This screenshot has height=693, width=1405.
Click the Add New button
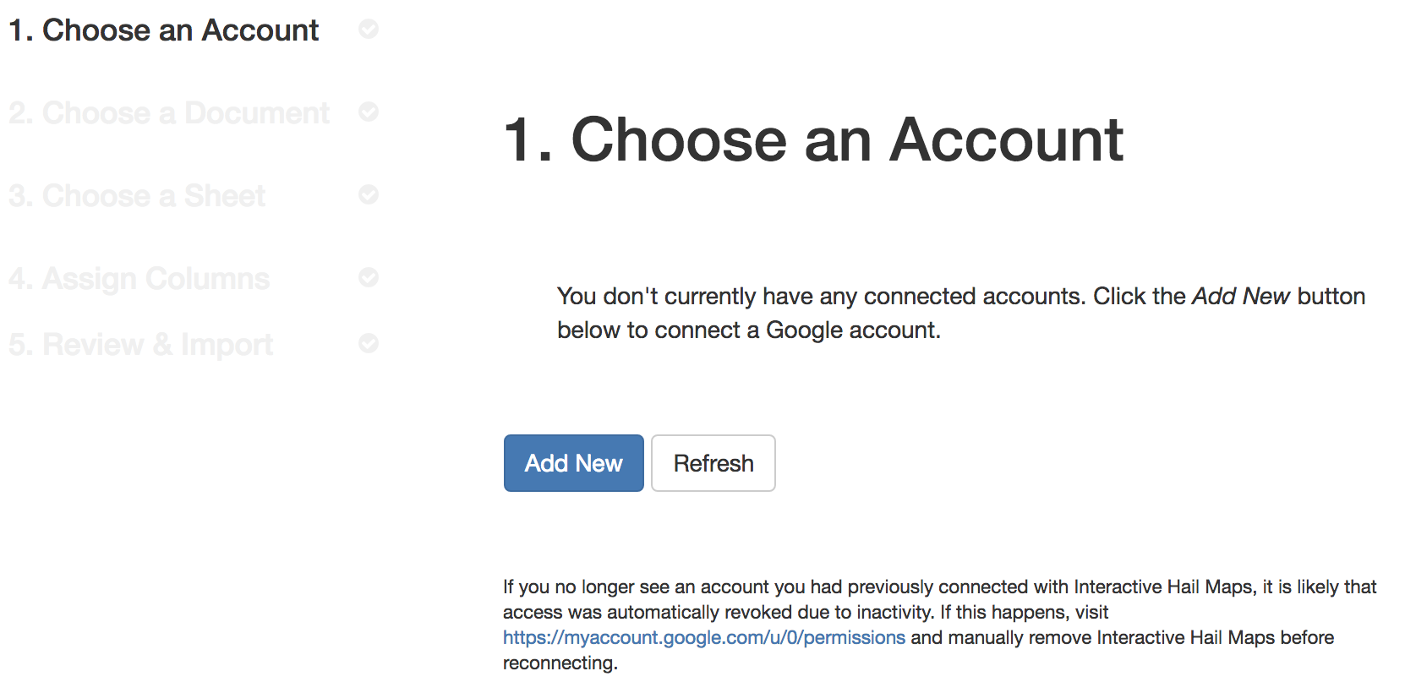[x=573, y=463]
